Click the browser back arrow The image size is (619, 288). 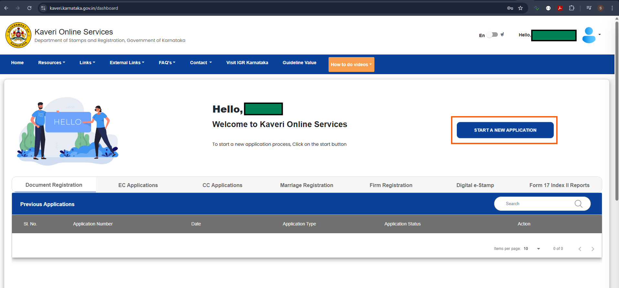(6, 8)
